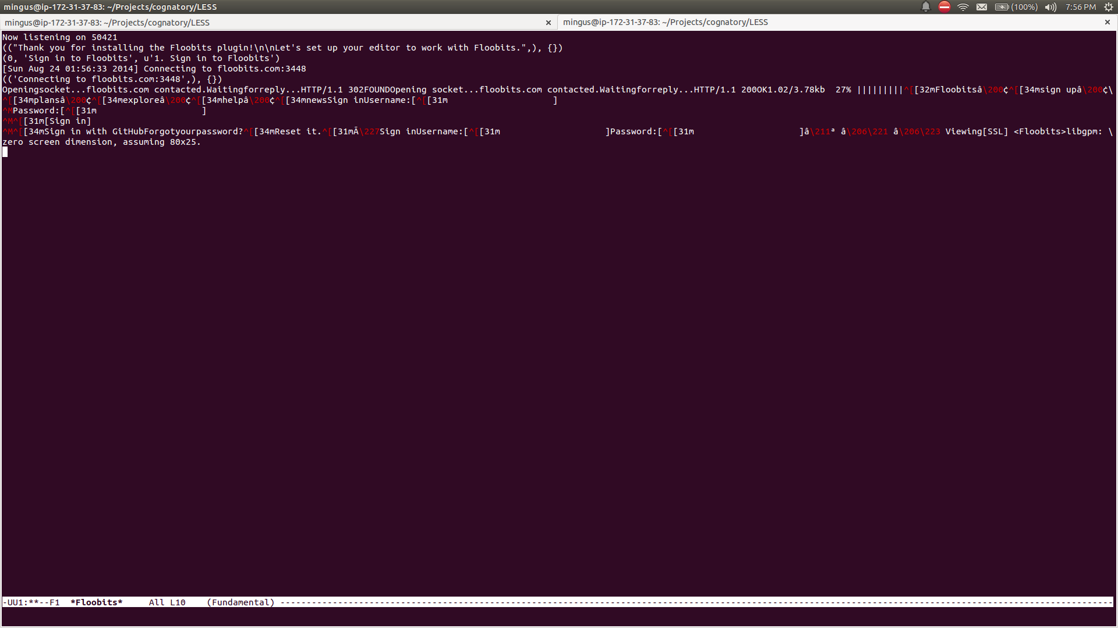The image size is (1118, 628).
Task: Open the 7:56 PM clock menu
Action: pos(1081,7)
